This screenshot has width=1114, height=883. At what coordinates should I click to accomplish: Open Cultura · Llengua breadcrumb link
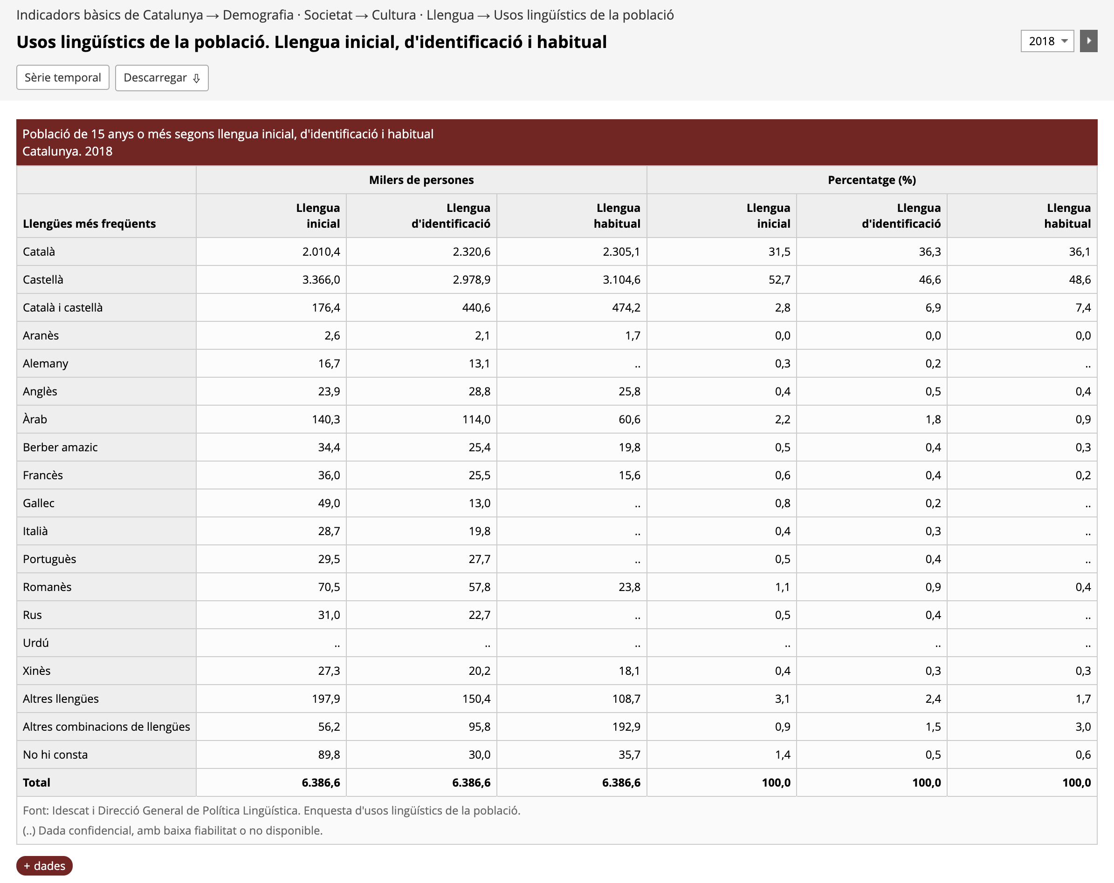pos(423,15)
